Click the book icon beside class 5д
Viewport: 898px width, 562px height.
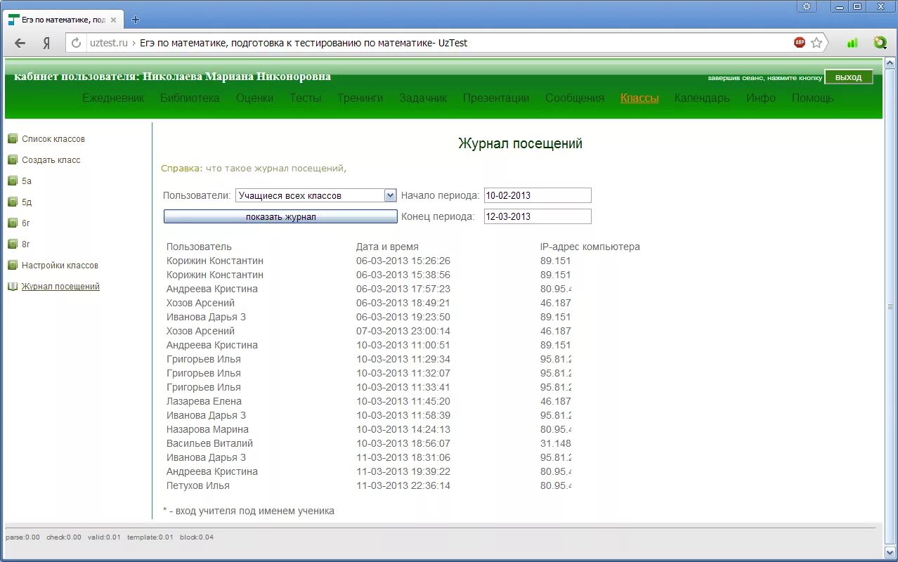13,202
